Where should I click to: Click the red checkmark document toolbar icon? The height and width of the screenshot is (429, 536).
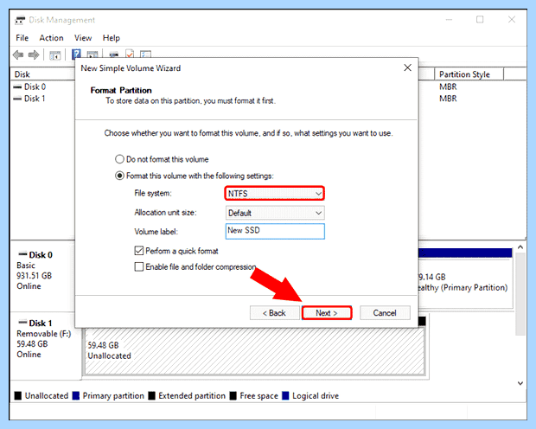point(130,54)
